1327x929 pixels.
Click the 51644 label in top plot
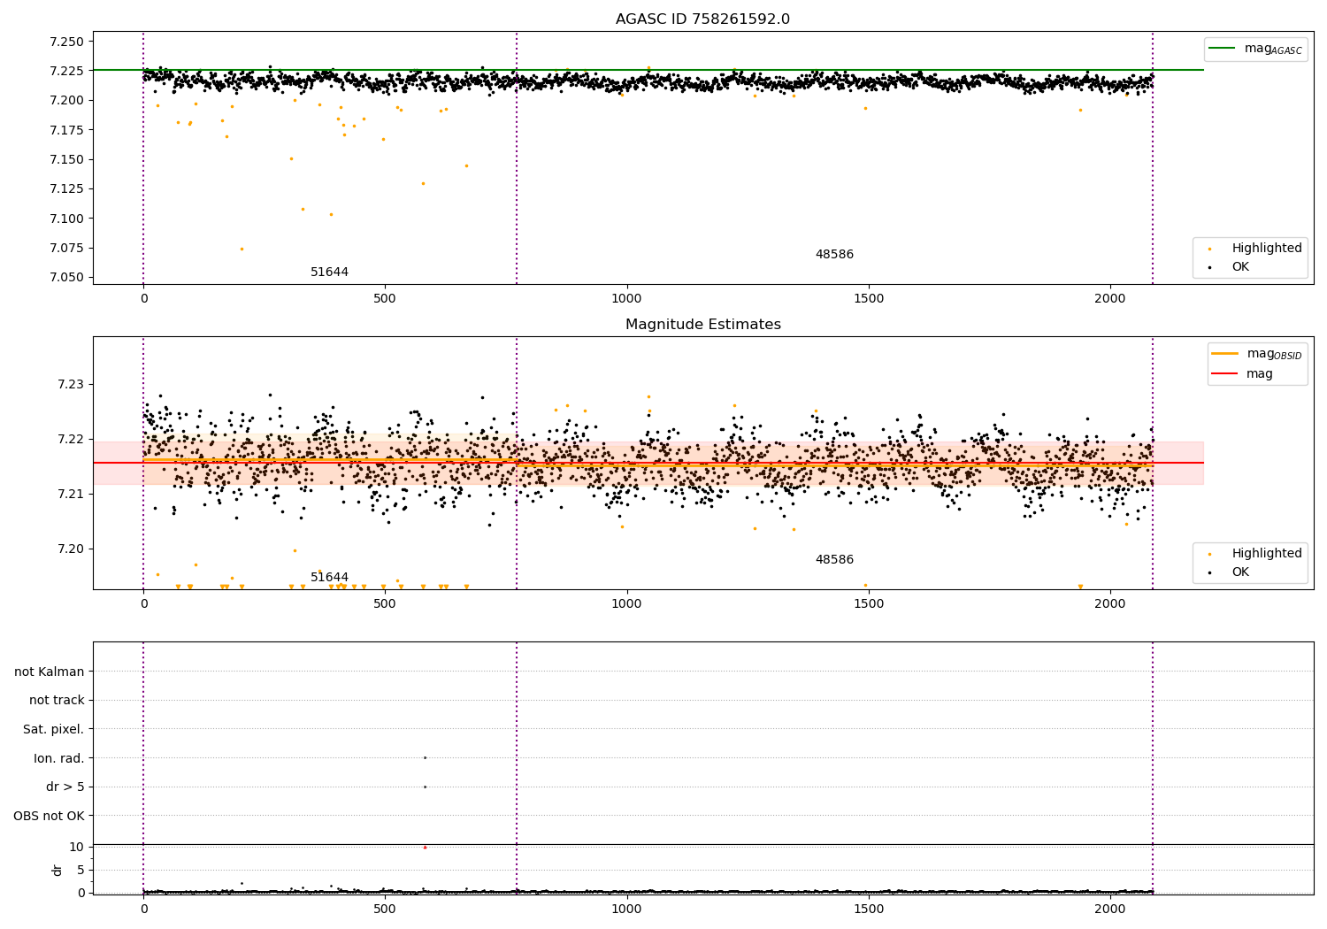329,273
